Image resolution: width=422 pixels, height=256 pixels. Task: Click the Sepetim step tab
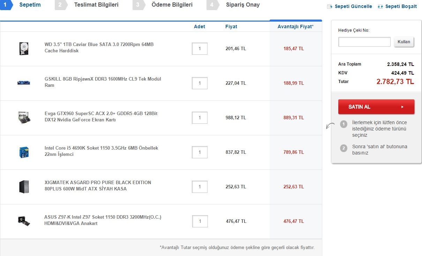(x=30, y=5)
